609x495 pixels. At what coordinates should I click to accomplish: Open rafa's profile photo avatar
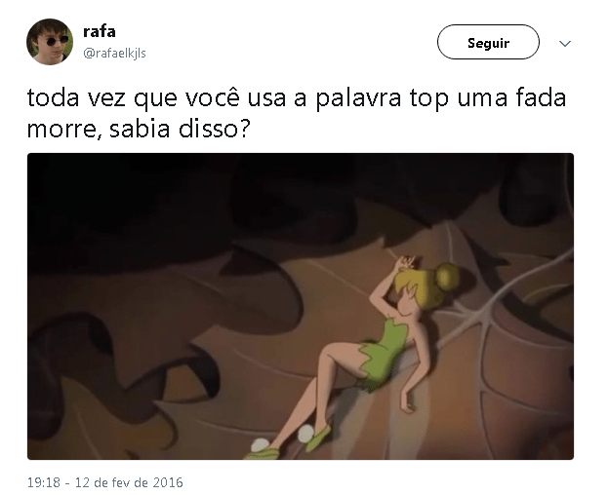point(50,42)
